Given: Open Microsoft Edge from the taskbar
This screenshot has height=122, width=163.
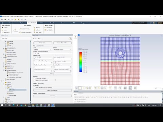Looking at the screenshot, I should click(x=14, y=105).
